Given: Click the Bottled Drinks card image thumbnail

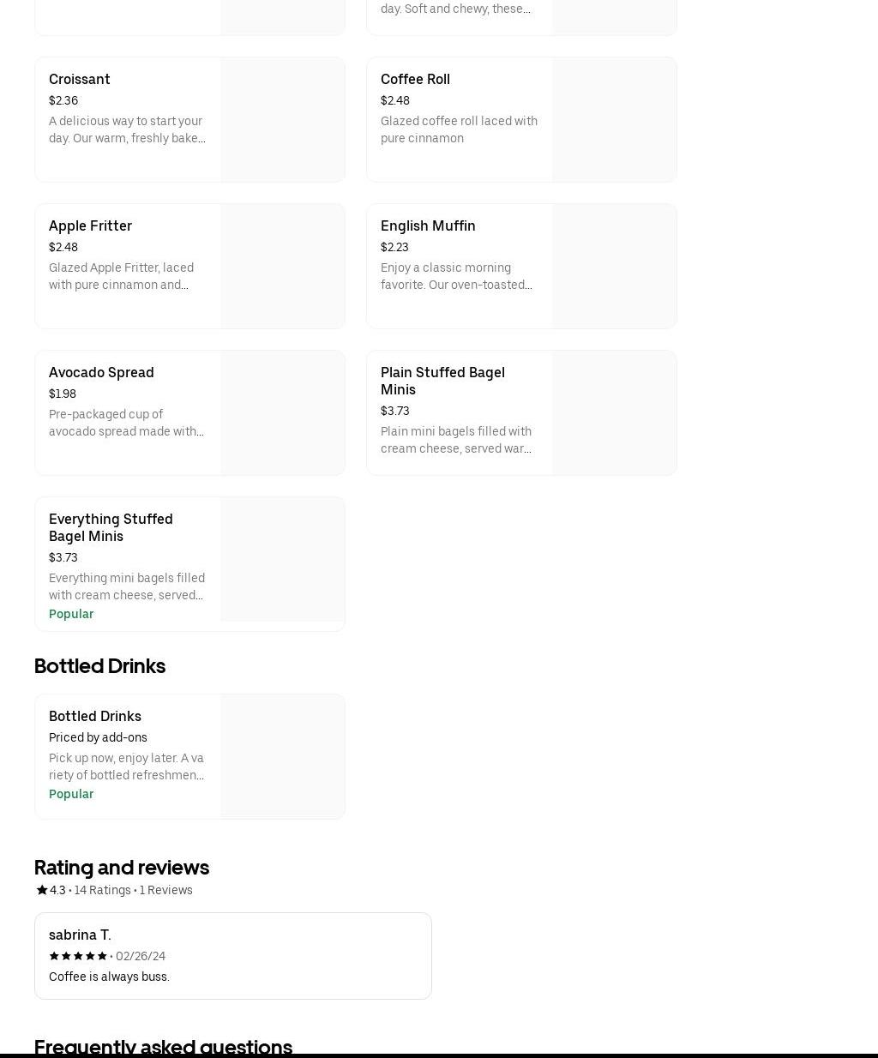Looking at the screenshot, I should click(282, 756).
